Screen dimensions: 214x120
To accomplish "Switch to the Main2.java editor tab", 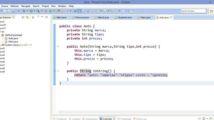I will tap(102, 18).
